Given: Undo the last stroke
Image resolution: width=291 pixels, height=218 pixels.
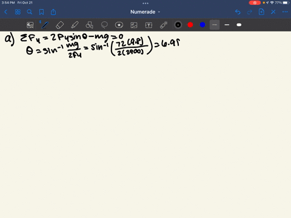Looking at the screenshot, I should [238, 12].
